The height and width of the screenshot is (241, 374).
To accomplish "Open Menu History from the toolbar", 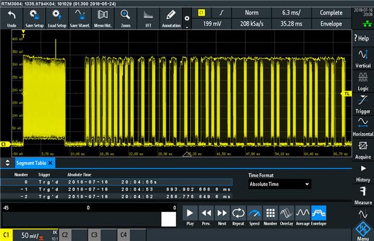I will coord(103,19).
